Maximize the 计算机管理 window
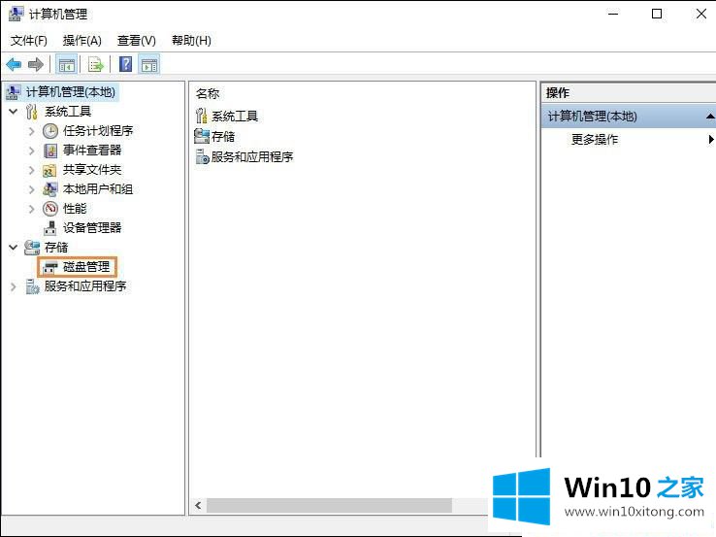The image size is (716, 537). tap(657, 14)
